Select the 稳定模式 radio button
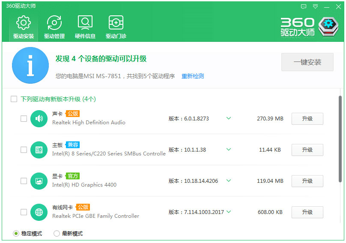346x243 pixels. pyautogui.click(x=16, y=234)
